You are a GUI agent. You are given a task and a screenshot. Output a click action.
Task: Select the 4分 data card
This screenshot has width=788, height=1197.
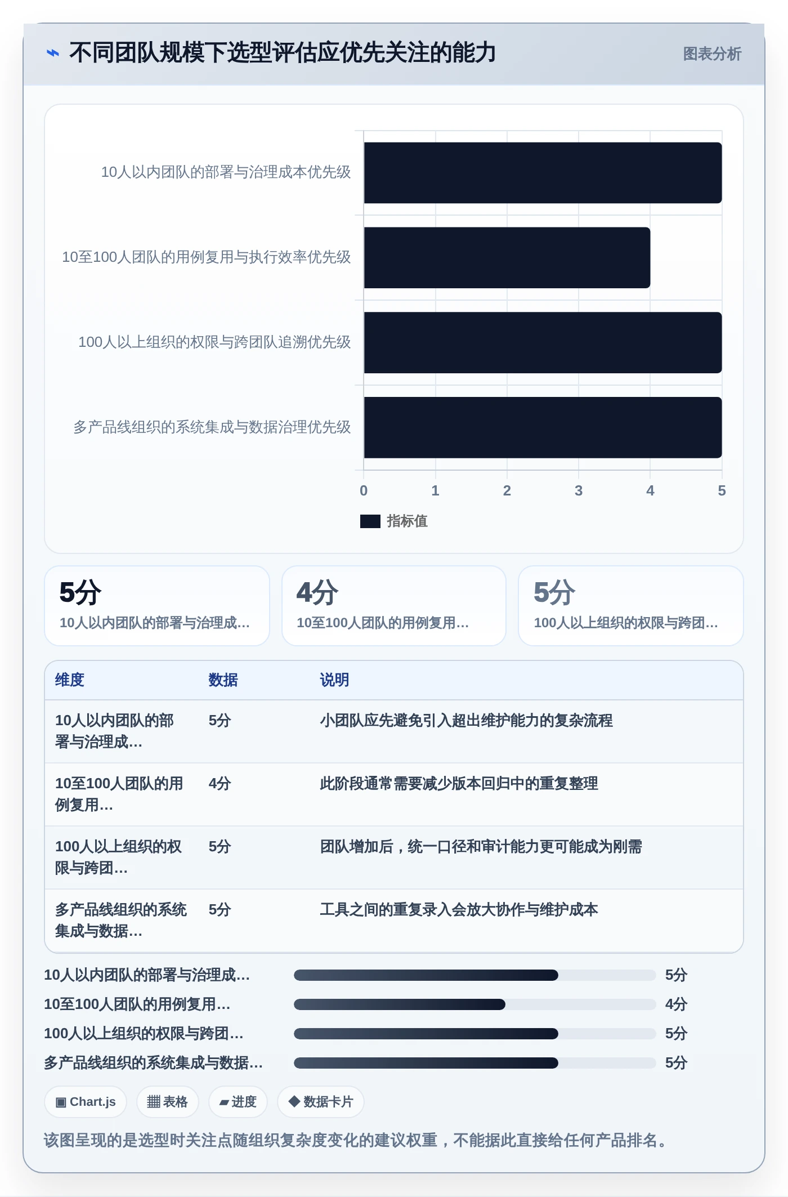pos(394,606)
